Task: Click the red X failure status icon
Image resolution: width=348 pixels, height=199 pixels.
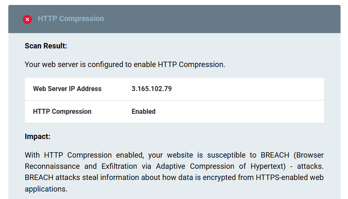Action: pos(27,19)
